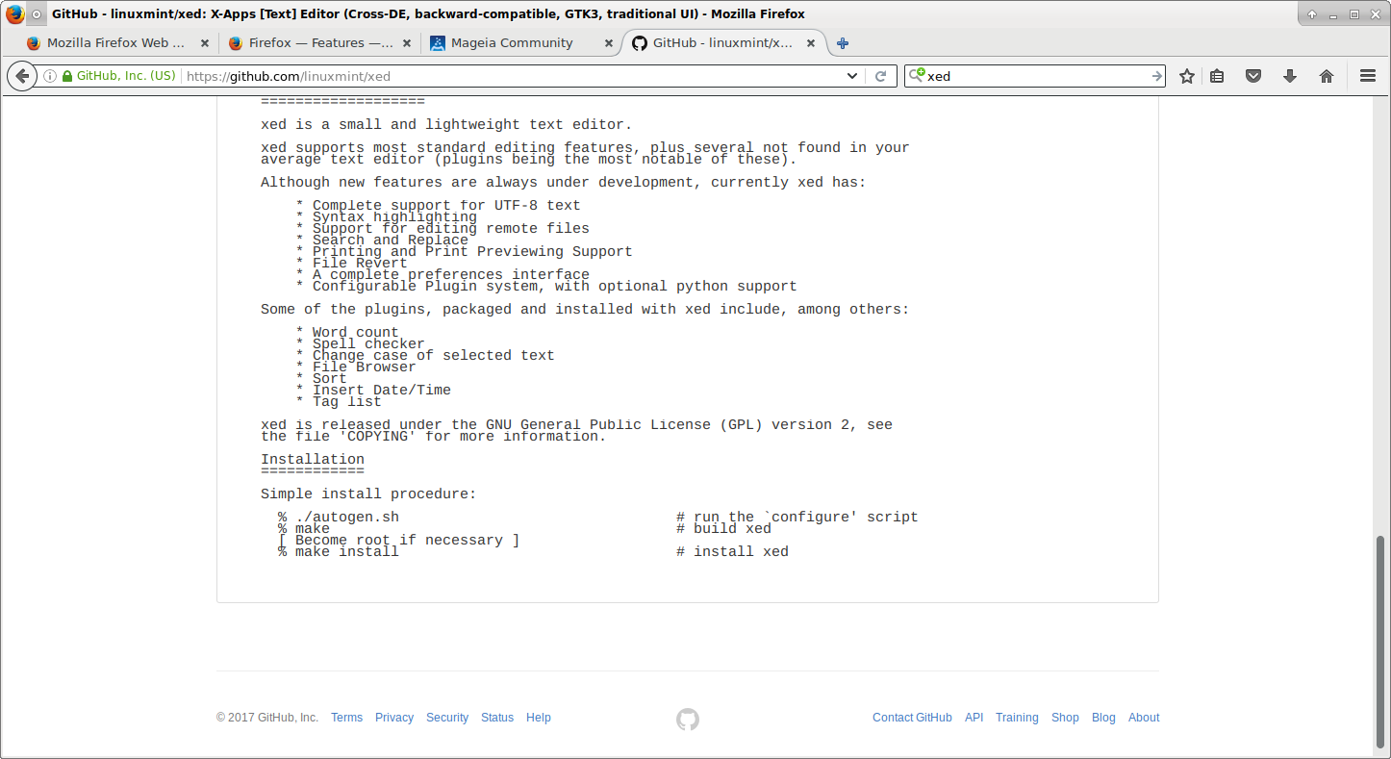Open the Terms footer link
The width and height of the screenshot is (1391, 759).
tap(346, 718)
